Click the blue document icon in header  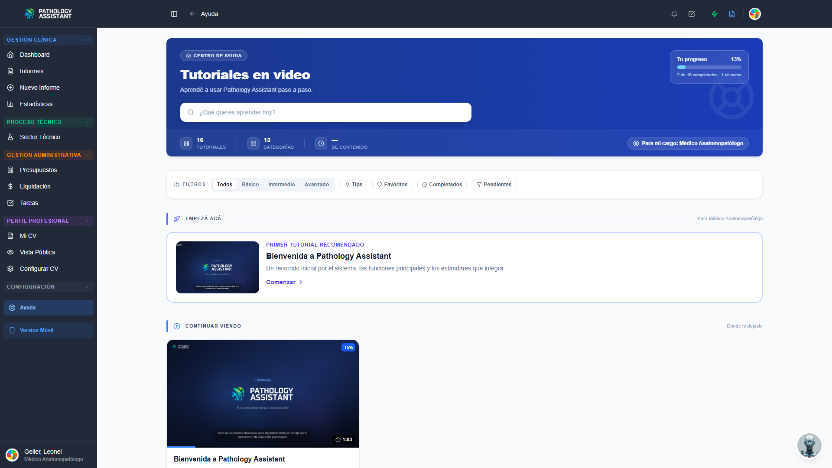point(732,14)
